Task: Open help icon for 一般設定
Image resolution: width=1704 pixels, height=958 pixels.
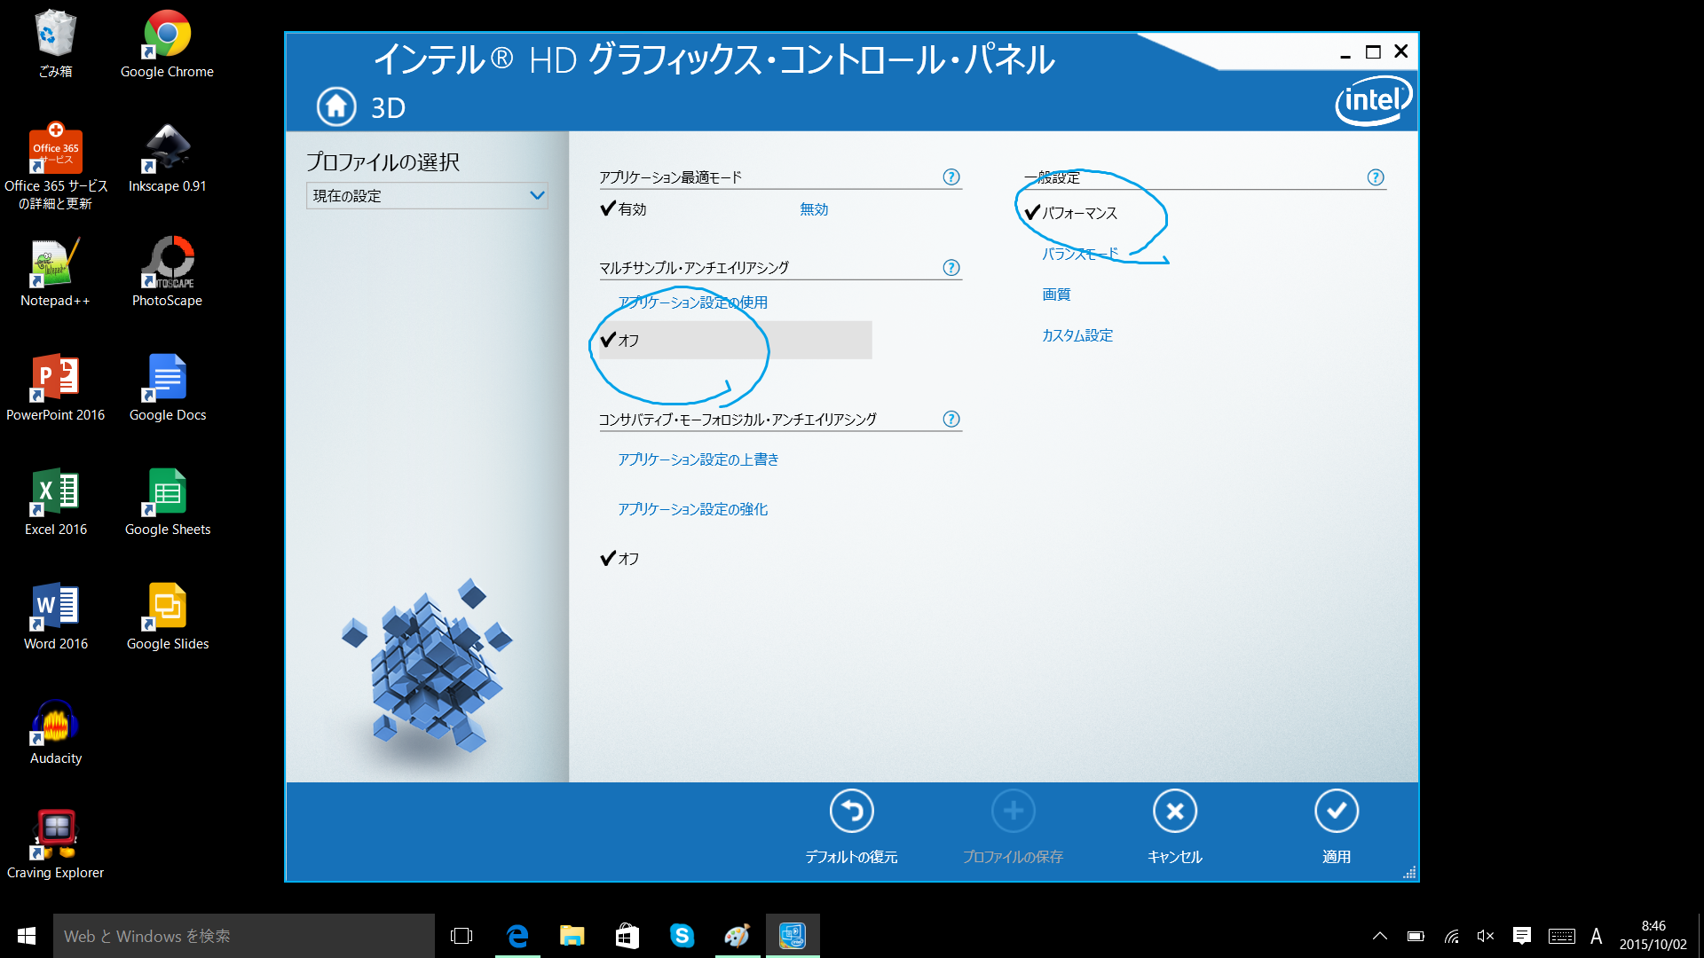Action: pyautogui.click(x=1375, y=177)
